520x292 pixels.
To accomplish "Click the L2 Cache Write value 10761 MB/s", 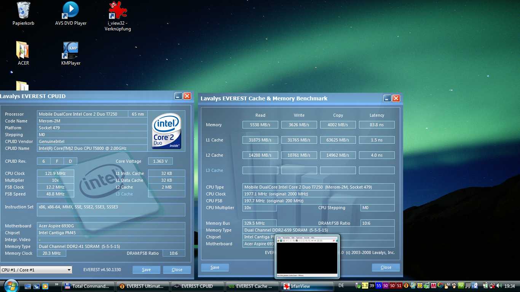I will (x=299, y=155).
